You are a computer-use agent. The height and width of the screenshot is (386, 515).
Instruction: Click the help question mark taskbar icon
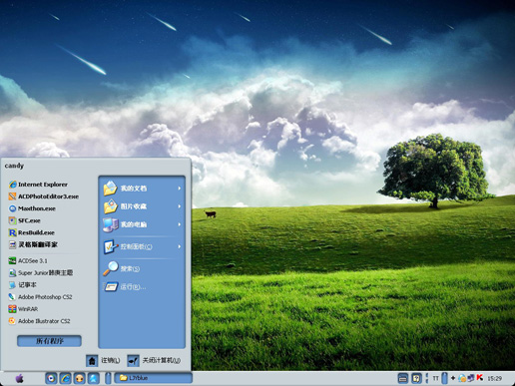pyautogui.click(x=416, y=378)
